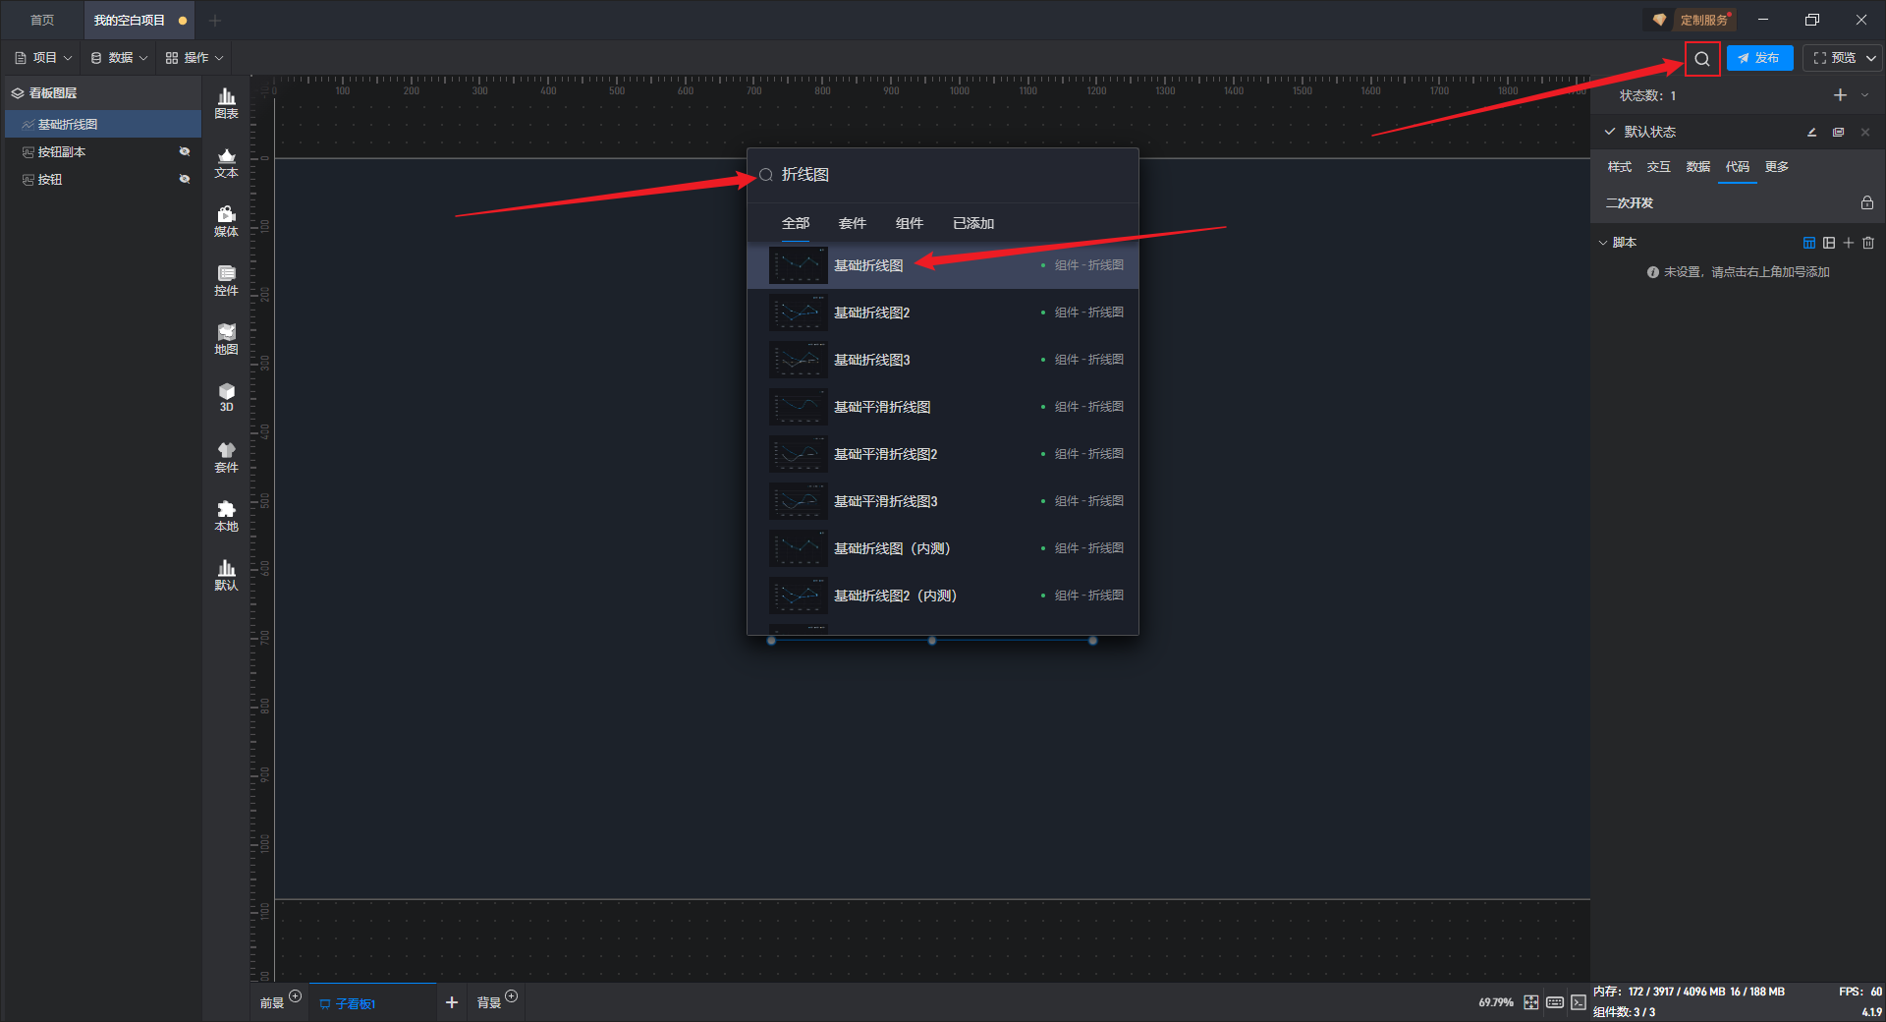
Task: Switch to the 更多 properties tab
Action: pos(1777,167)
